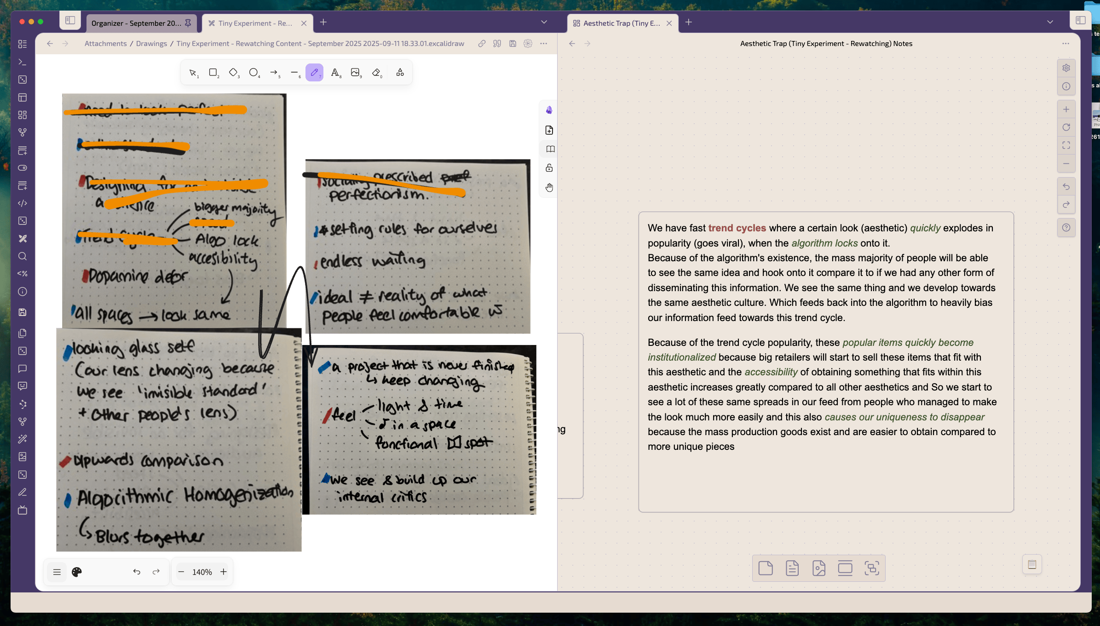Click zoom in plus button
The image size is (1100, 626).
[x=224, y=572]
